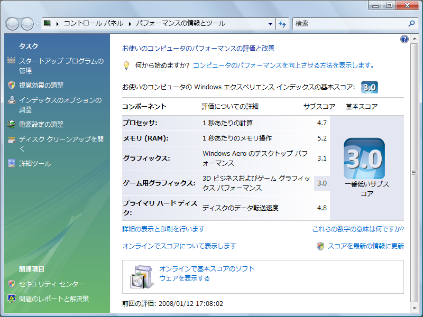Open コンピュータのパフォーマンスを向上させる方法を表示します link
The image size is (423, 317).
point(283,65)
